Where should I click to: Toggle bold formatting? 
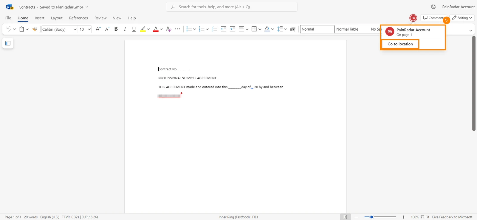click(x=116, y=29)
